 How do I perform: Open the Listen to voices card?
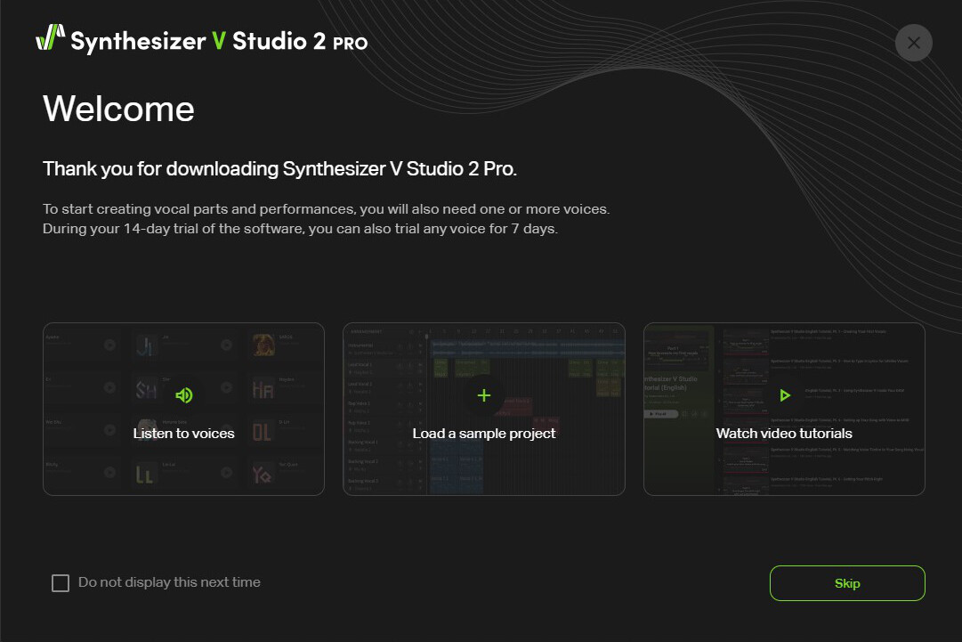click(x=183, y=409)
